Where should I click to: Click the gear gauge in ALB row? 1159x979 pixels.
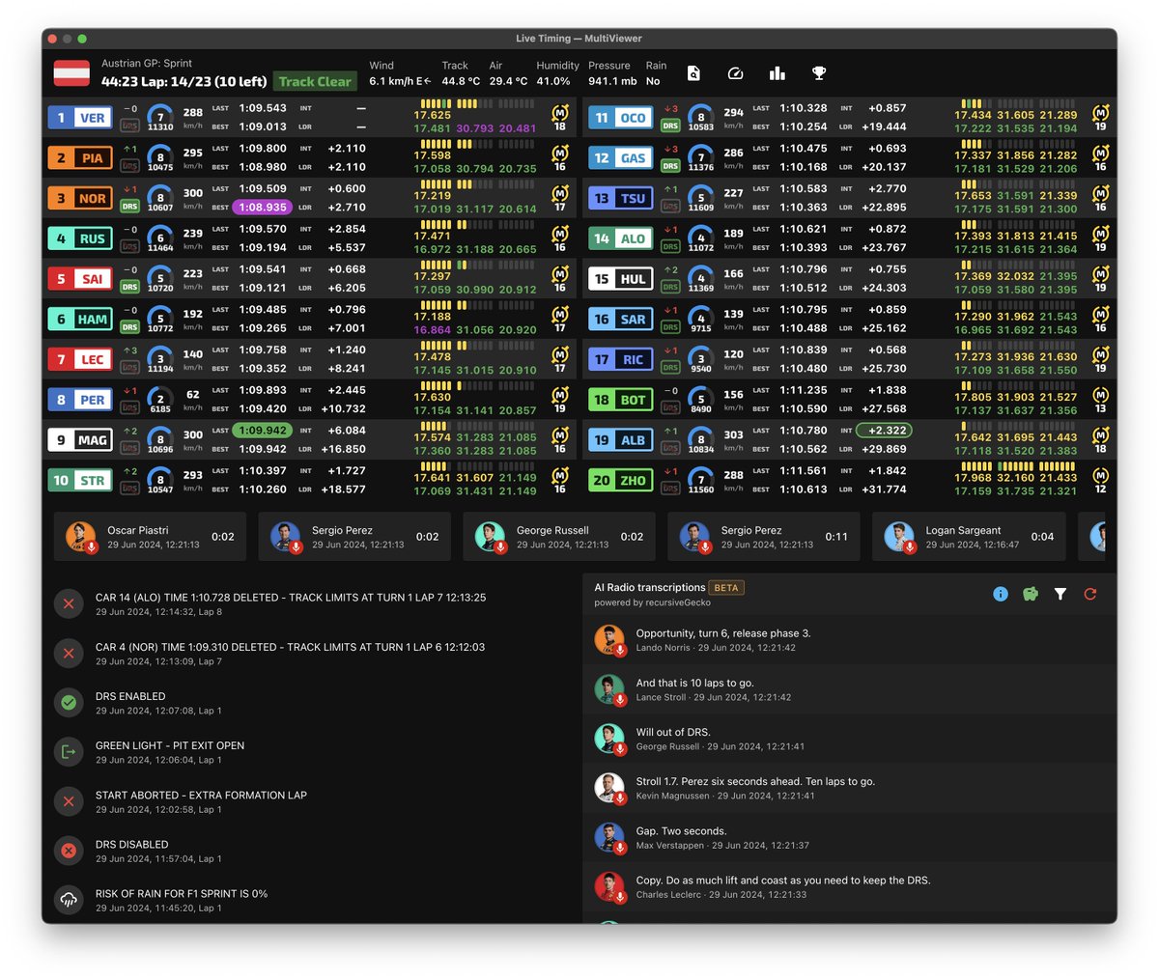(x=701, y=439)
